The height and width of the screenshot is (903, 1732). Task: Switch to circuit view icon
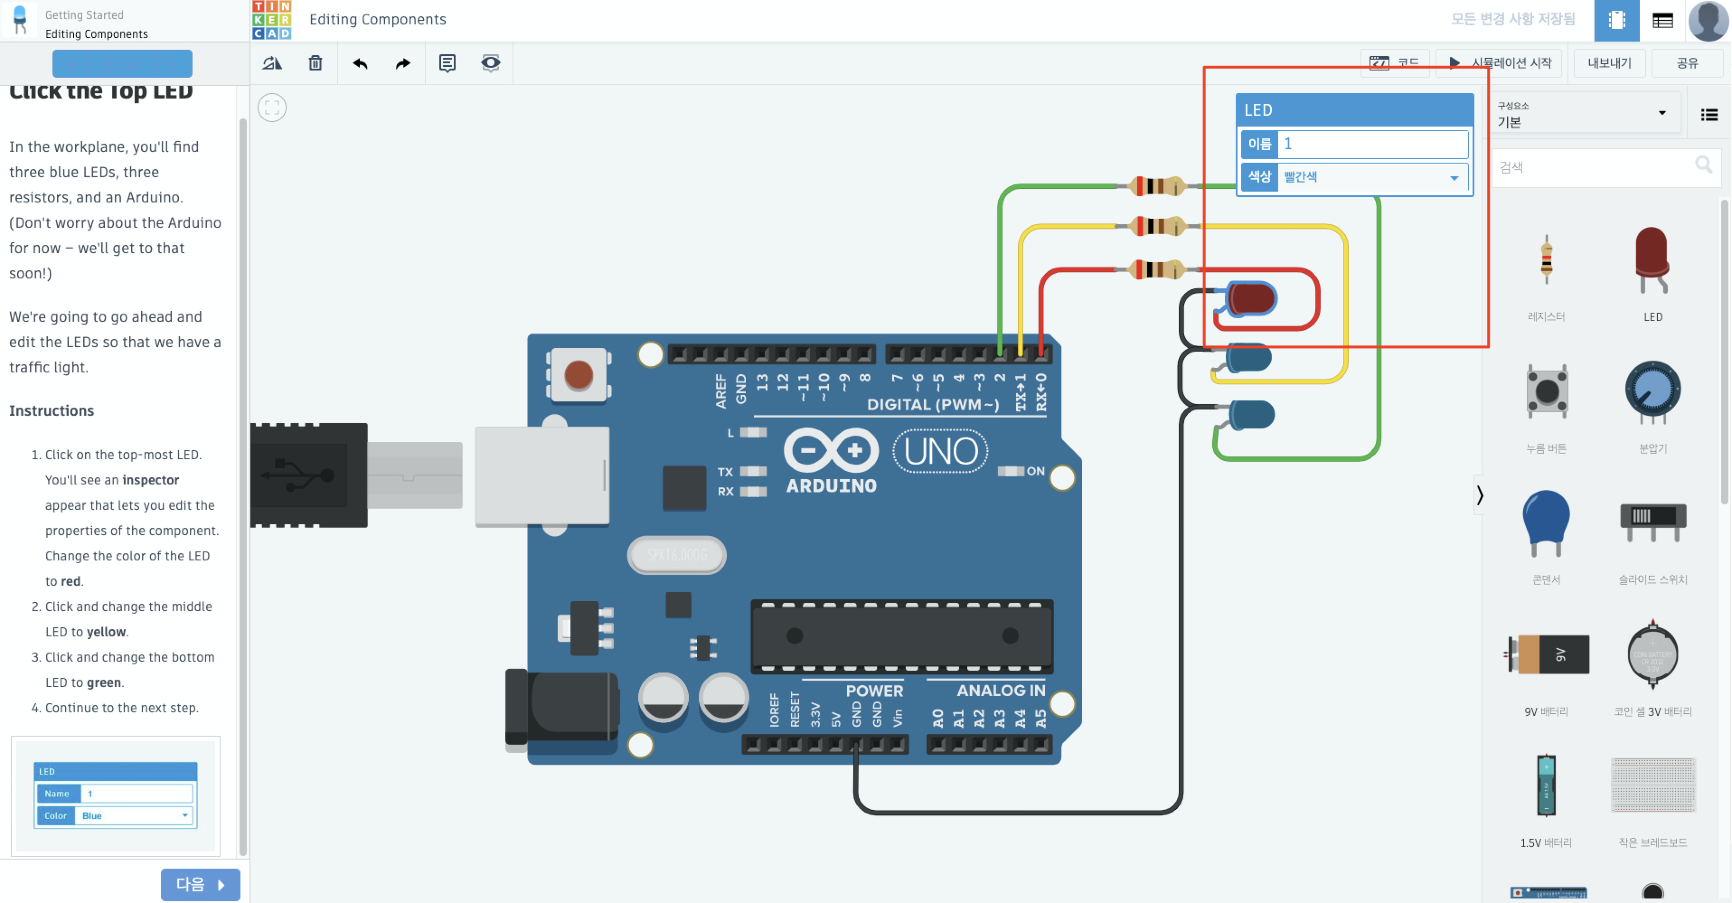[1616, 20]
